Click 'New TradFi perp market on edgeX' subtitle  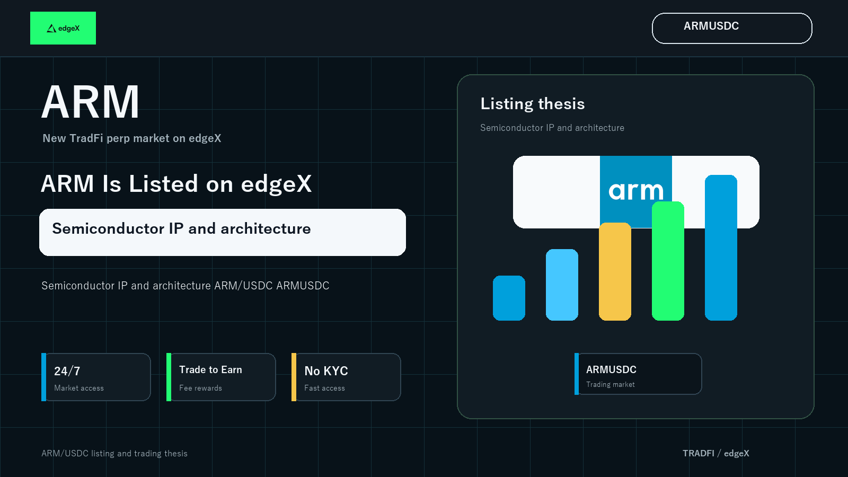click(132, 138)
